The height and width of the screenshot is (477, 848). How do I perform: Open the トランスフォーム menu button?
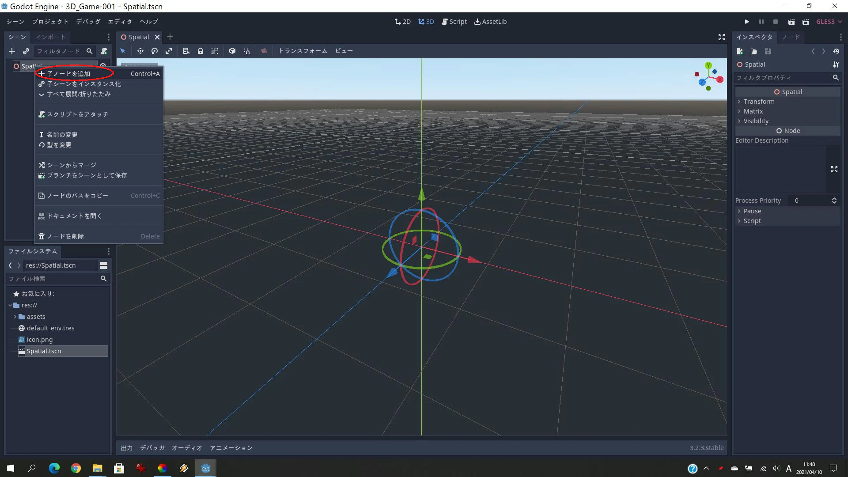[303, 51]
